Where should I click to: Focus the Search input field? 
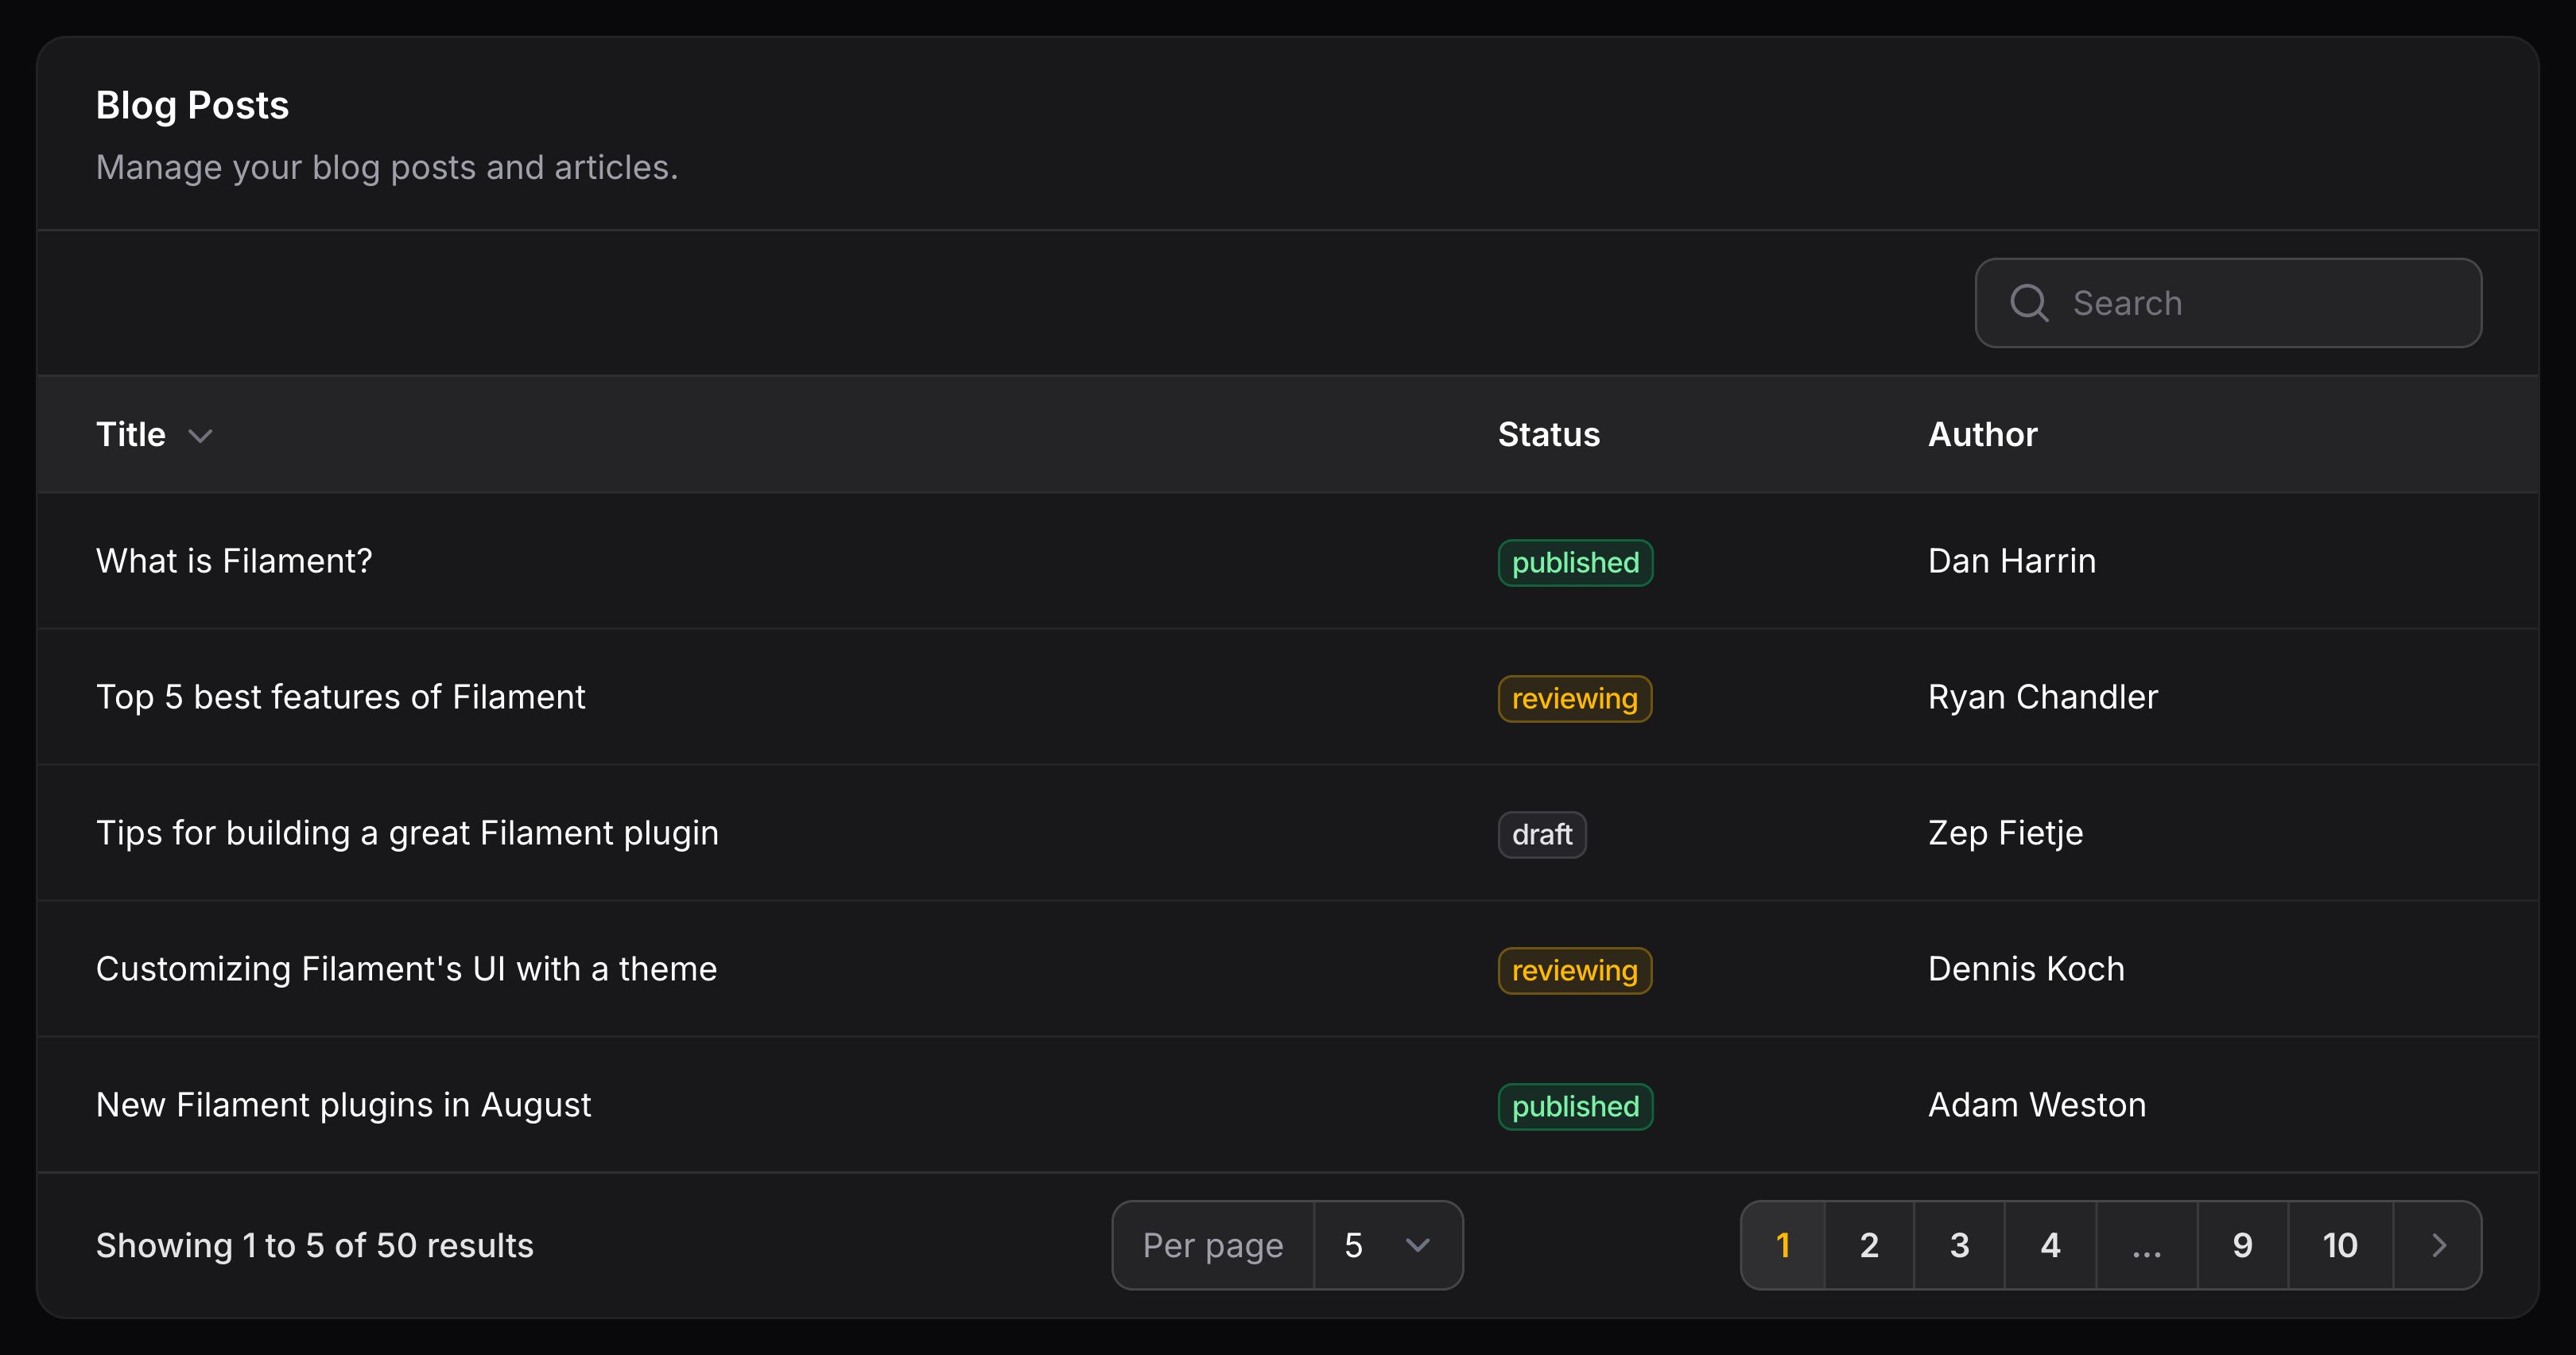(2228, 303)
